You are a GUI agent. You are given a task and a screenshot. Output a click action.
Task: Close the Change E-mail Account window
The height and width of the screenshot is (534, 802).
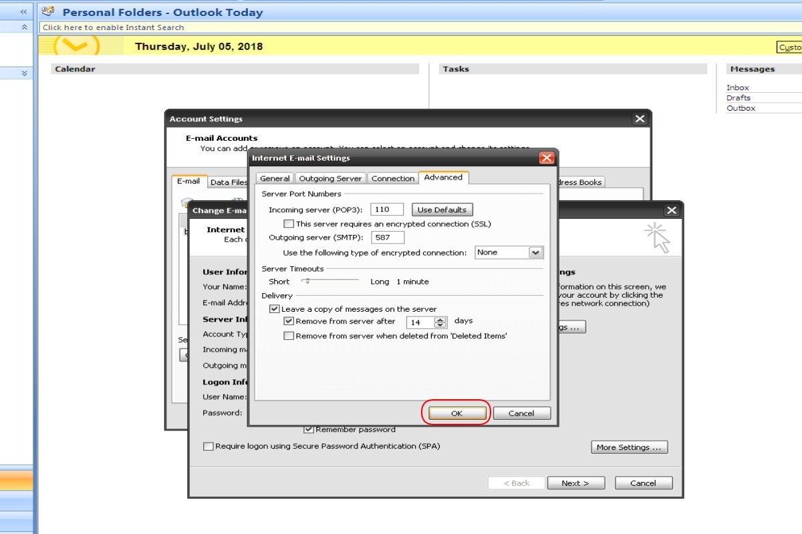(672, 210)
